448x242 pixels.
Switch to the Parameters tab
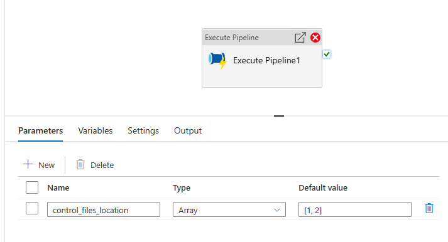41,131
